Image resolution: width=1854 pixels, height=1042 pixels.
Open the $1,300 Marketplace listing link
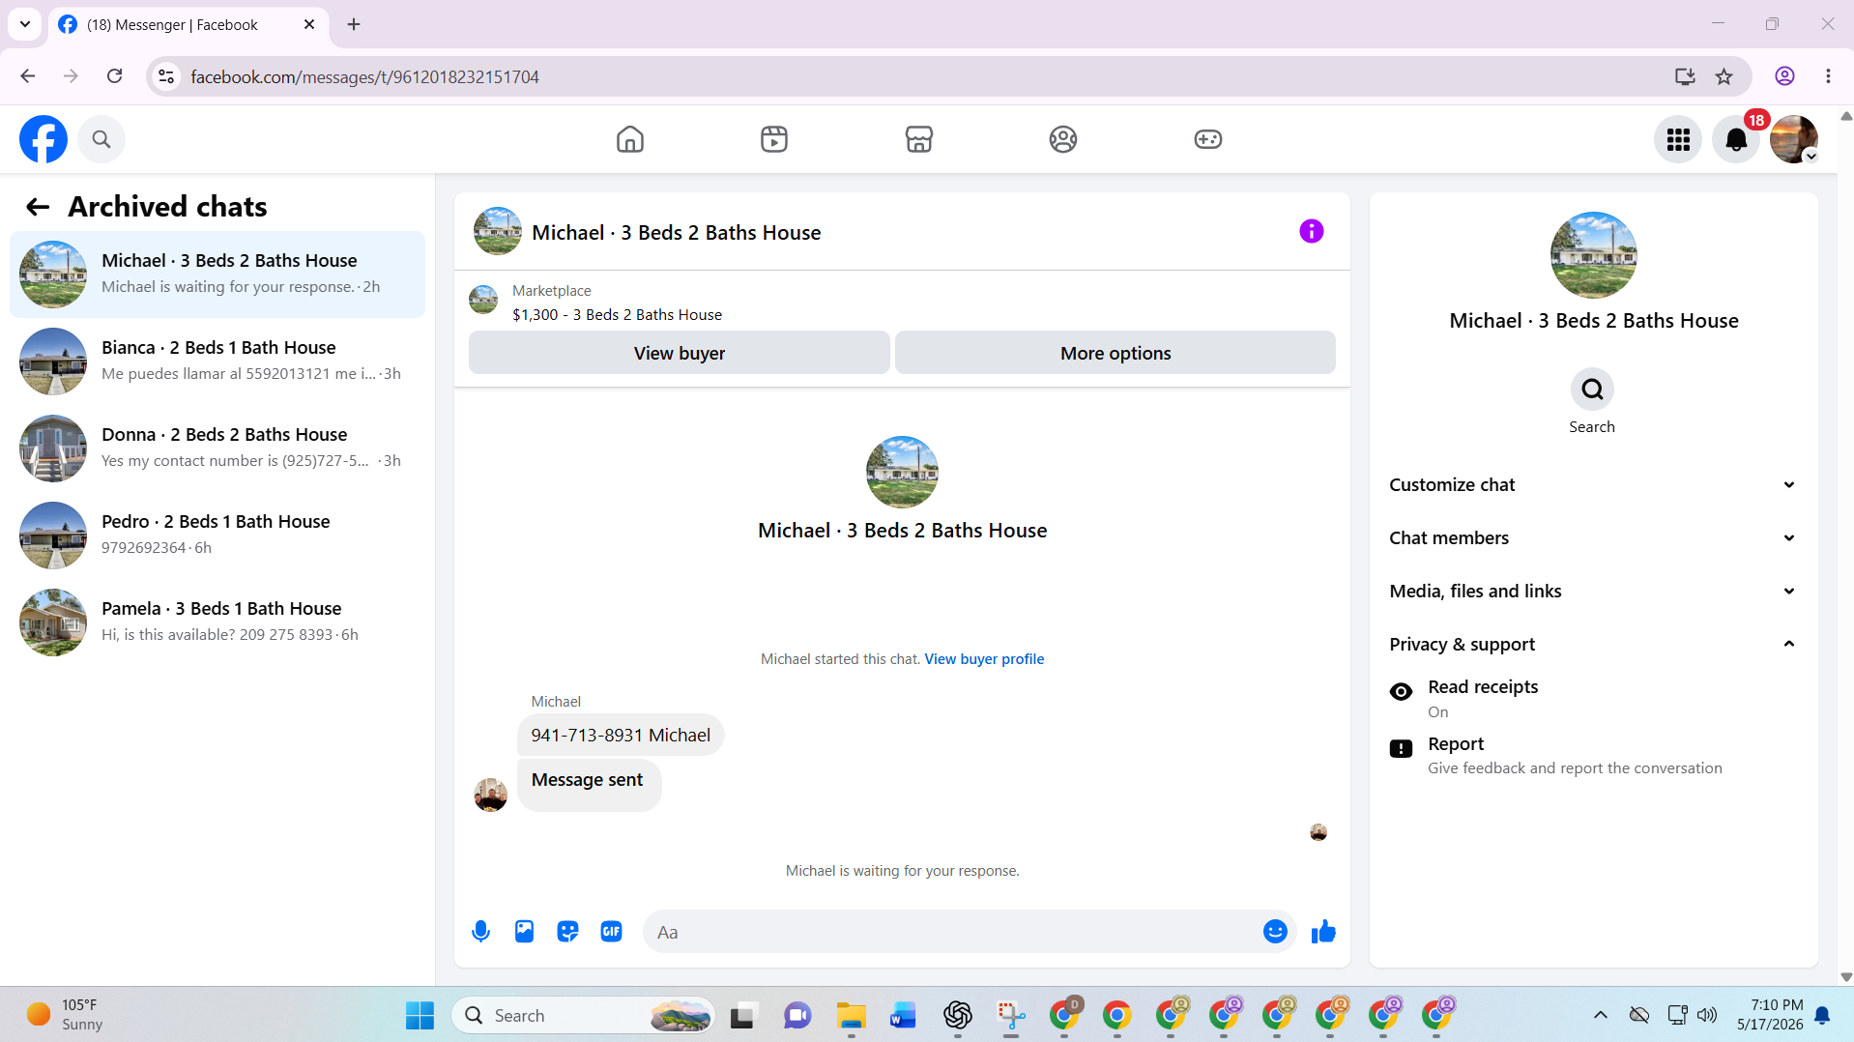[617, 315]
